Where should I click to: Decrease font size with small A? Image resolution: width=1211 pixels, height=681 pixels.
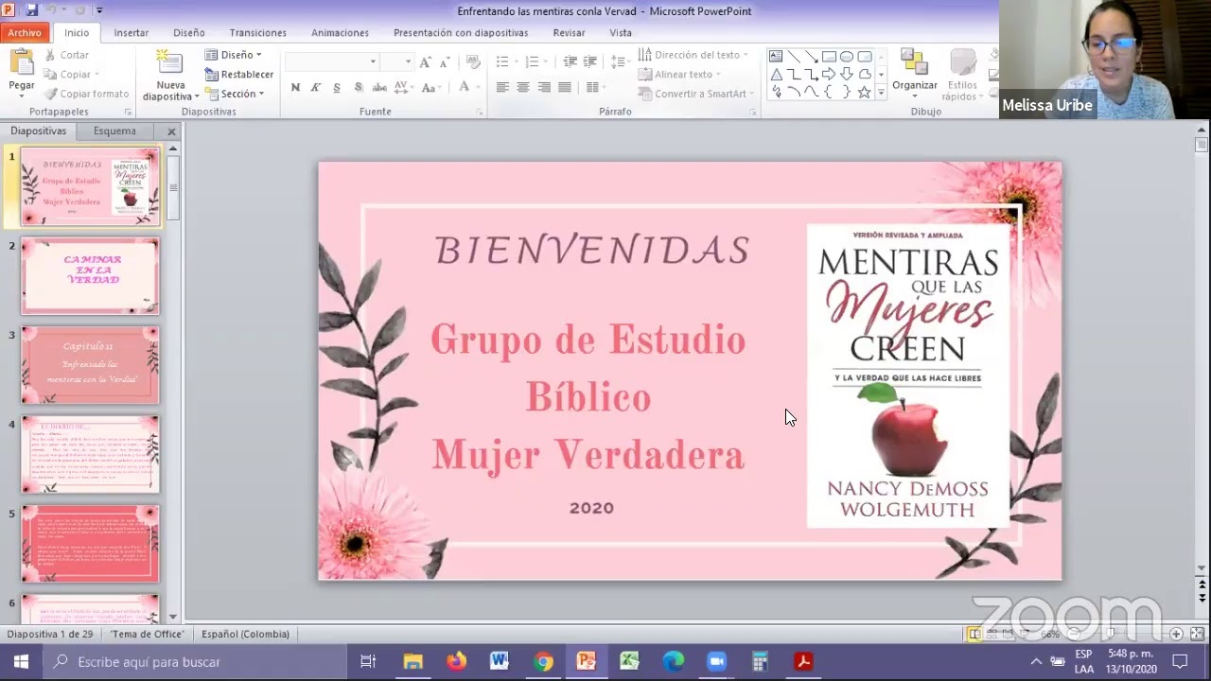pyautogui.click(x=445, y=61)
